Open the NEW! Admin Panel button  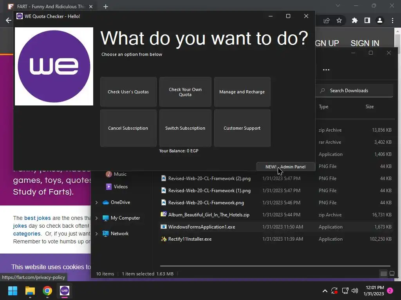[285, 166]
